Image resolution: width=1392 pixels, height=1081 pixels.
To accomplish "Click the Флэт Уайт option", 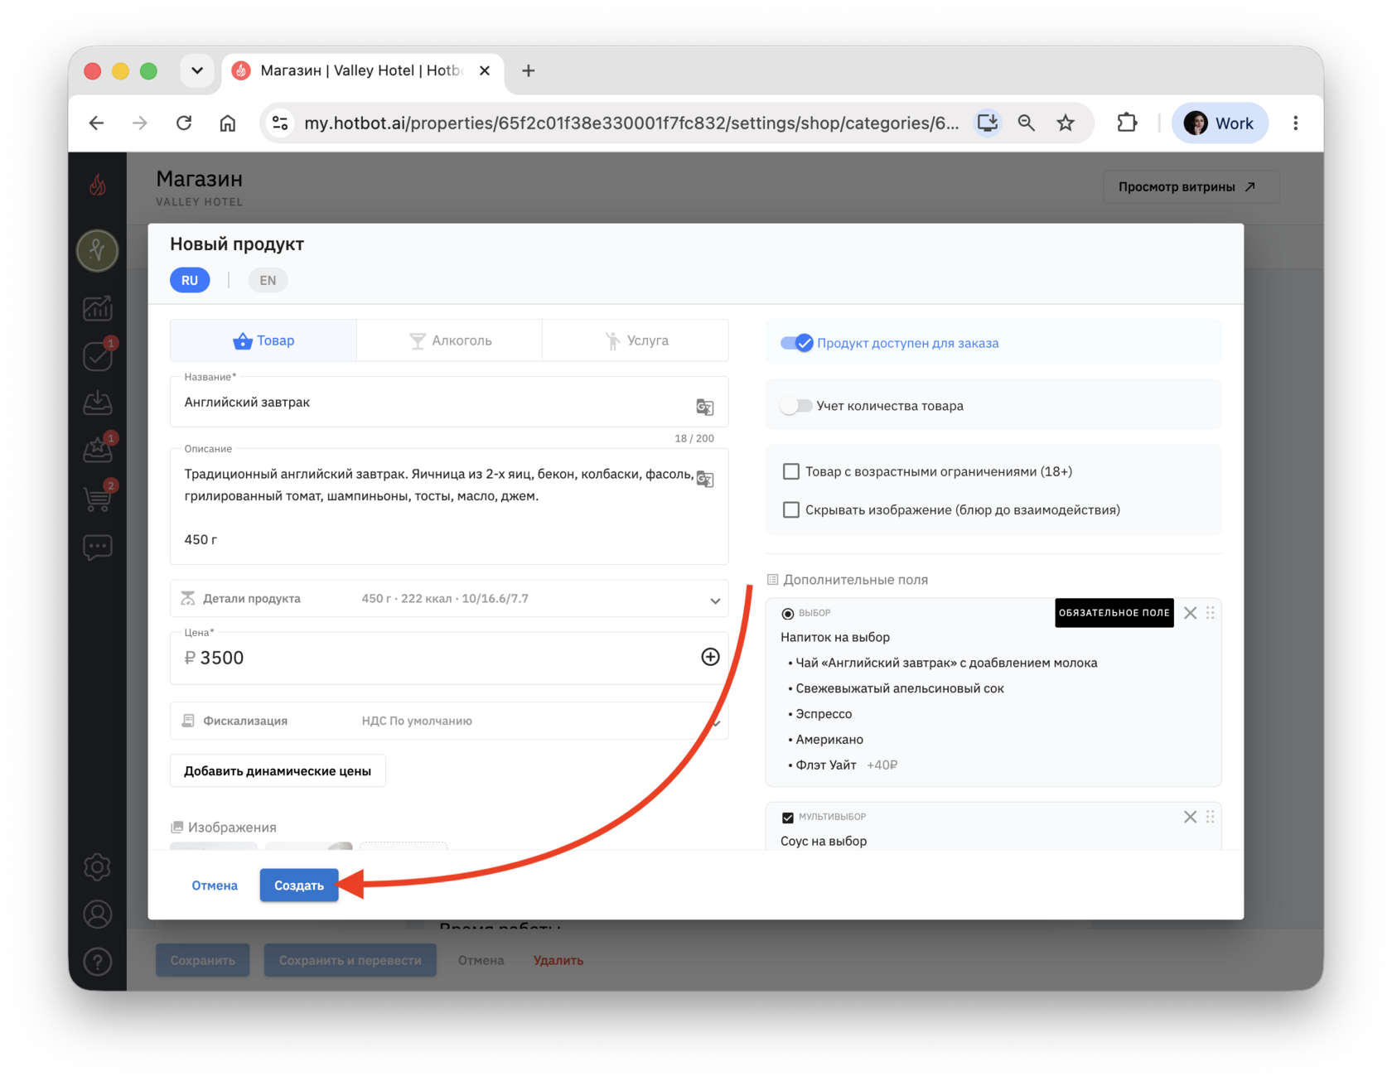I will [x=826, y=765].
